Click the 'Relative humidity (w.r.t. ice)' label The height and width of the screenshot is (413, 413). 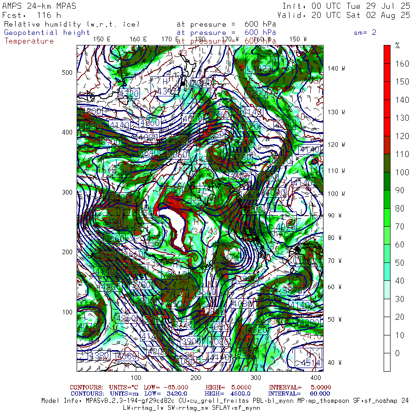72,24
